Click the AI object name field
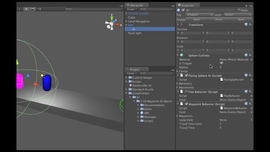Viewport: 270px width, 152px height. tap(211, 10)
